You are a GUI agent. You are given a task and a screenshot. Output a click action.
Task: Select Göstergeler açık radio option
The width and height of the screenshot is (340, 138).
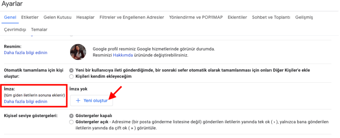point(71,122)
